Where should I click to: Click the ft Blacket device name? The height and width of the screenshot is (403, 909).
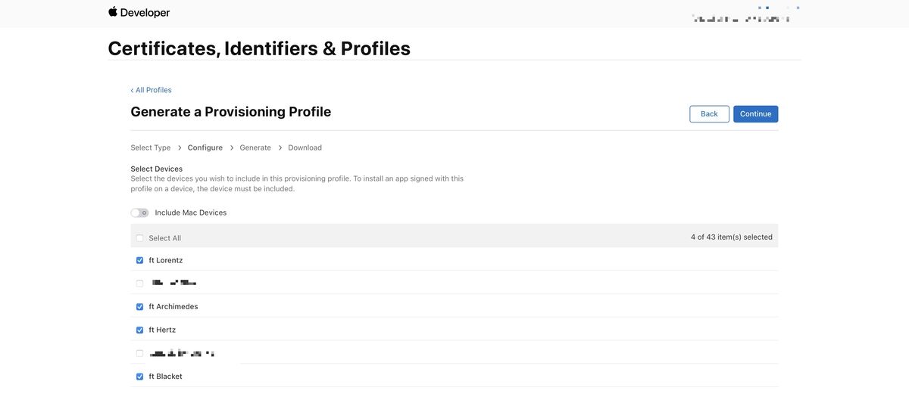tap(165, 377)
